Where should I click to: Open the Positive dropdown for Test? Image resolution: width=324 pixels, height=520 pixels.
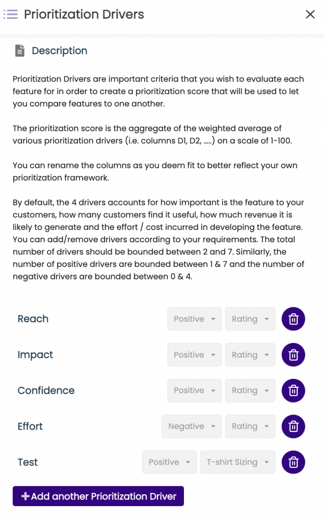(169, 462)
